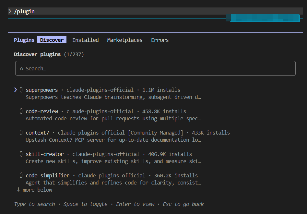The width and height of the screenshot is (307, 214).
Task: Click claude-plugins-official on the skill-creator row
Action: pos(106,154)
